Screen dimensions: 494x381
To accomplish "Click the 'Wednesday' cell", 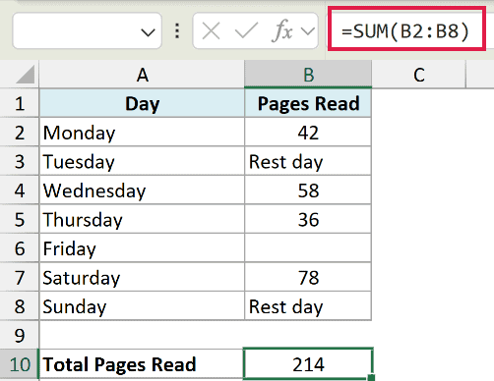I will (142, 190).
